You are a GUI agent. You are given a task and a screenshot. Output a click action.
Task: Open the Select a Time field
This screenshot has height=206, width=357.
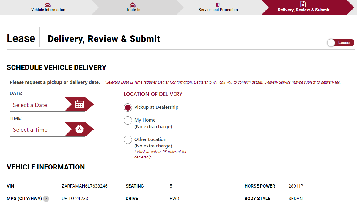pyautogui.click(x=37, y=130)
